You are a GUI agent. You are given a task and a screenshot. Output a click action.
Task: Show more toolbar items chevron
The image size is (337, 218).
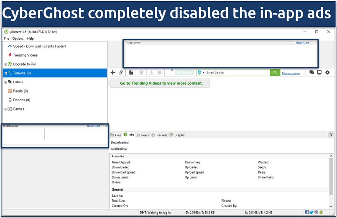coord(172,70)
